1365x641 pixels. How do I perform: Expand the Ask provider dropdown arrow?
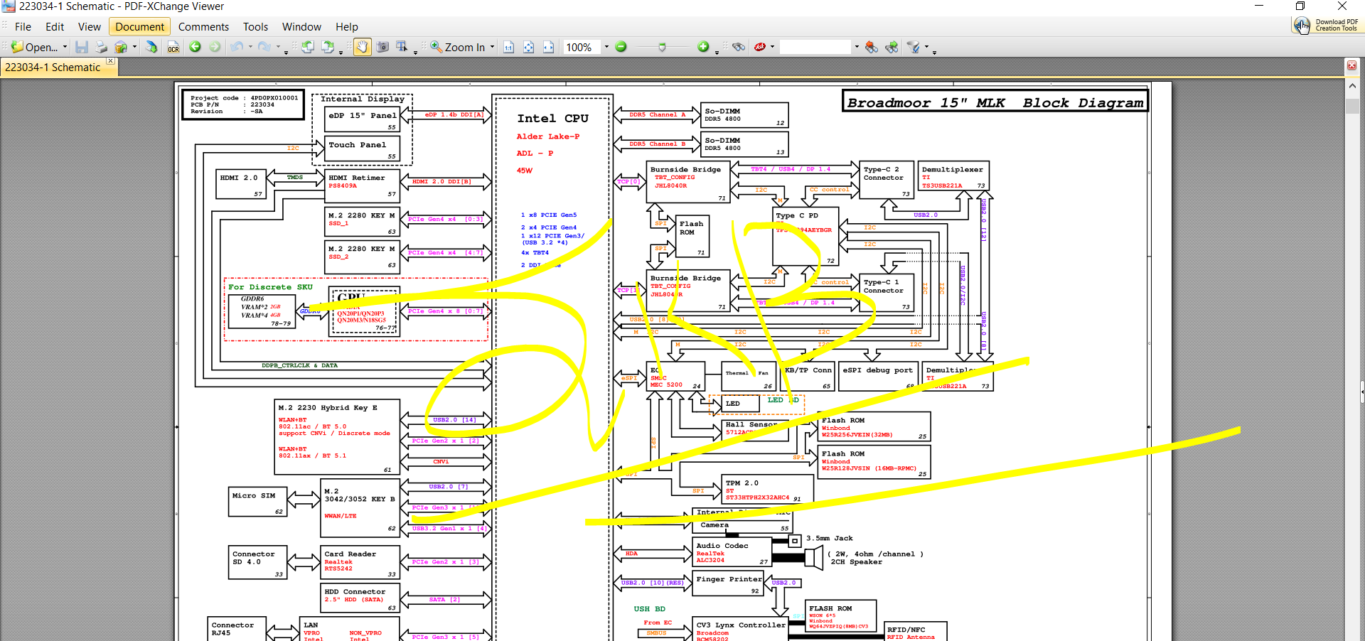(773, 47)
